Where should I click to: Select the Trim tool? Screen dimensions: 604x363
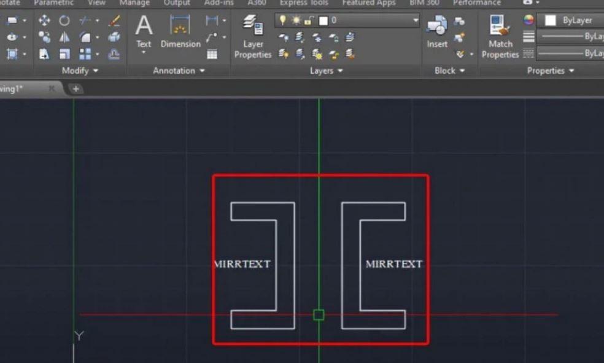point(85,20)
